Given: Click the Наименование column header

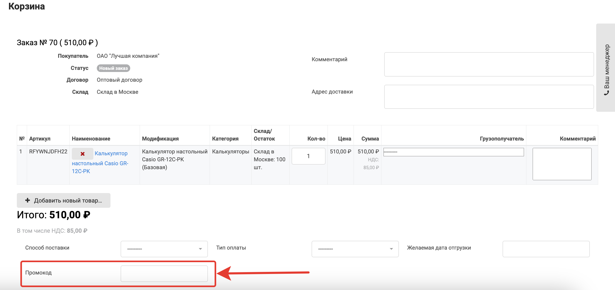Looking at the screenshot, I should [91, 139].
